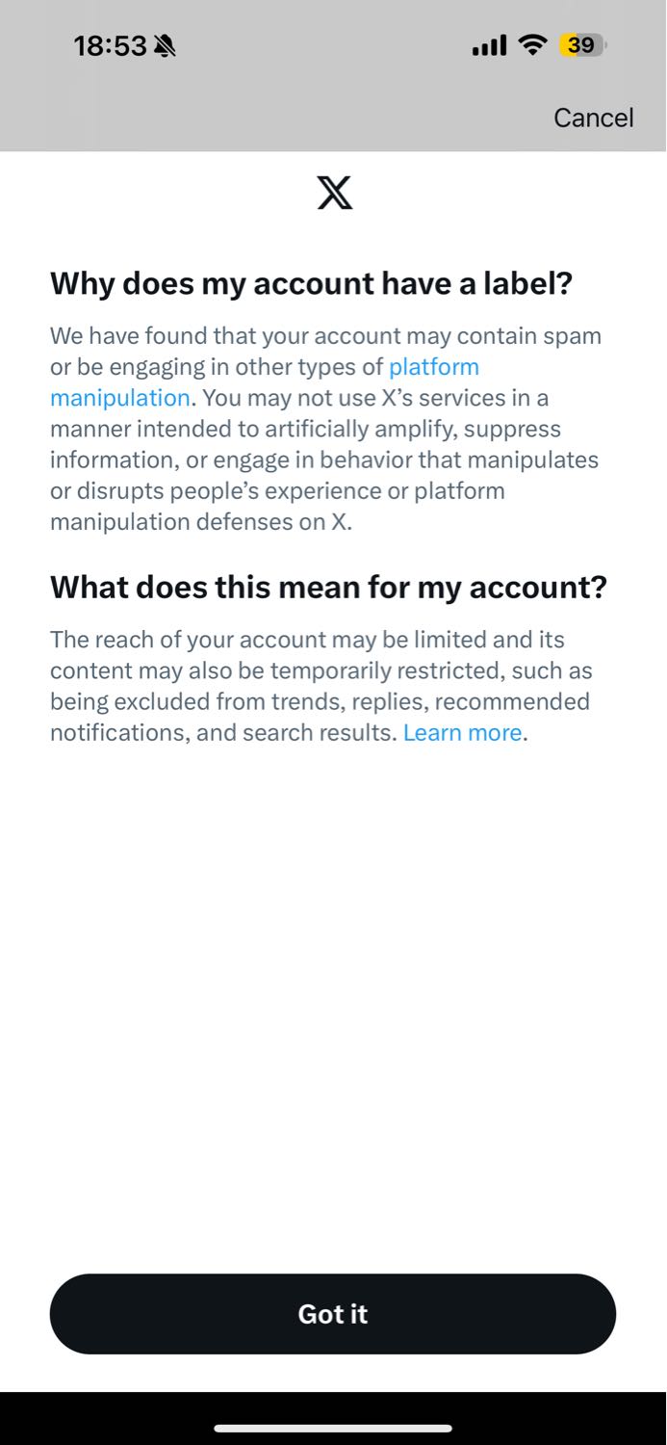667x1445 pixels.
Task: Open the Learn more link
Action: point(462,733)
